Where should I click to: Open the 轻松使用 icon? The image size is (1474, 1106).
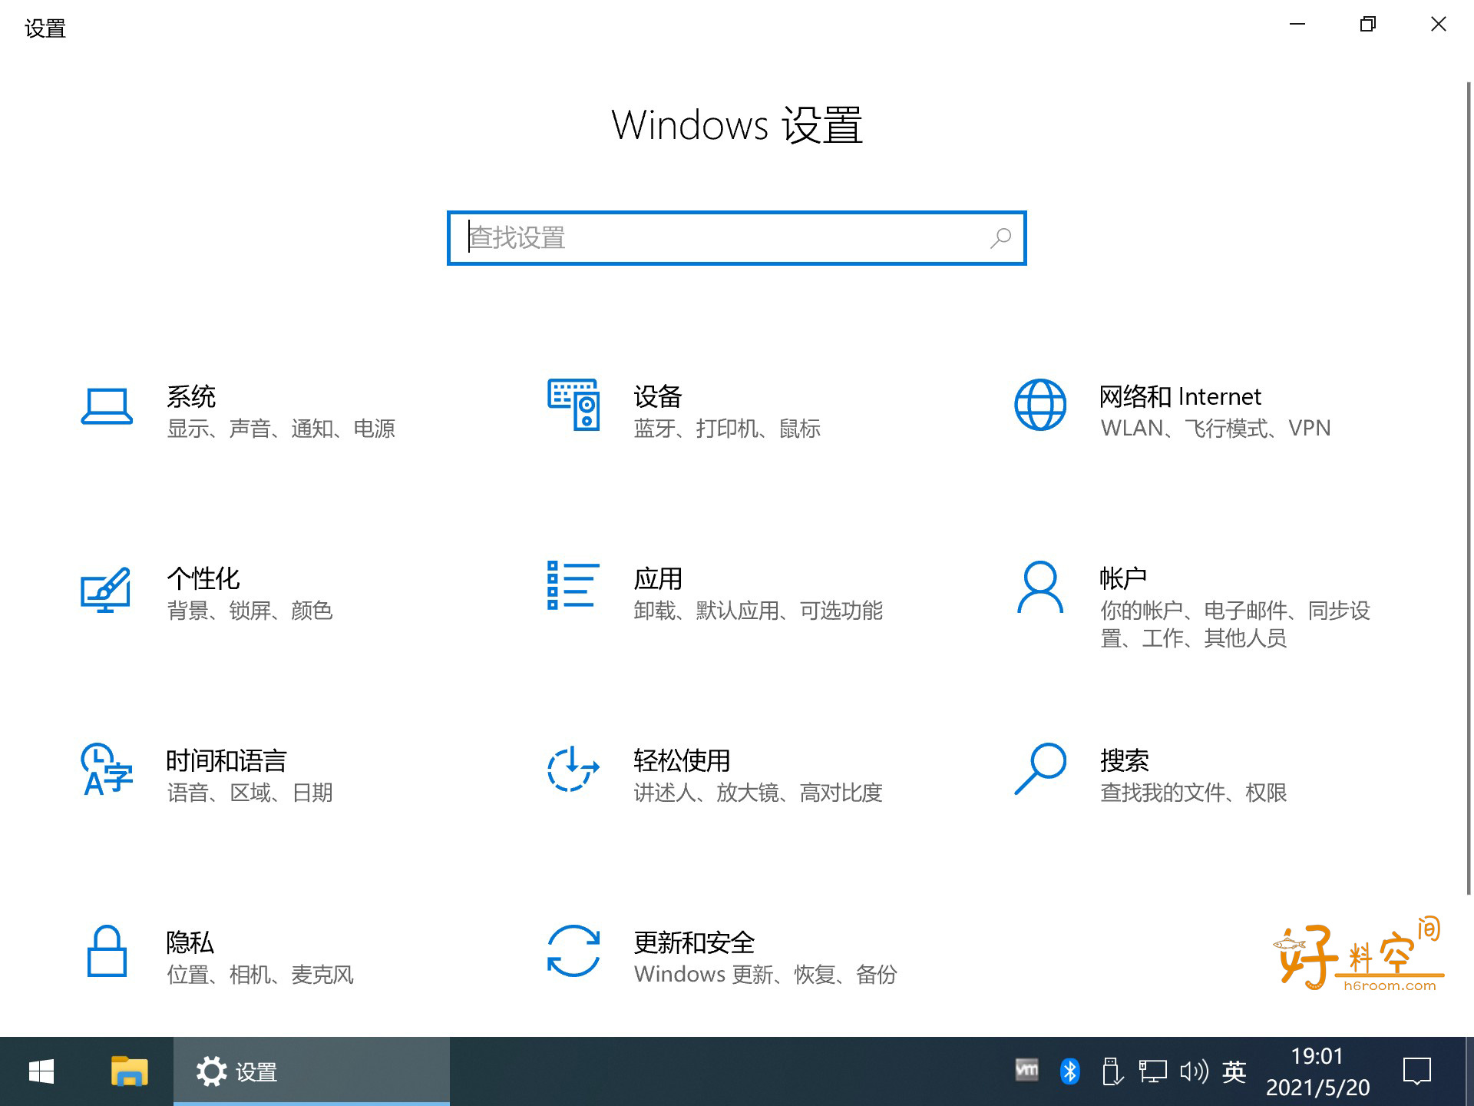click(573, 768)
